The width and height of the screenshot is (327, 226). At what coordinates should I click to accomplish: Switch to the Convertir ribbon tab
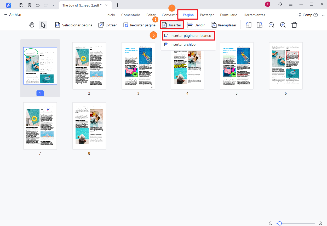click(169, 15)
